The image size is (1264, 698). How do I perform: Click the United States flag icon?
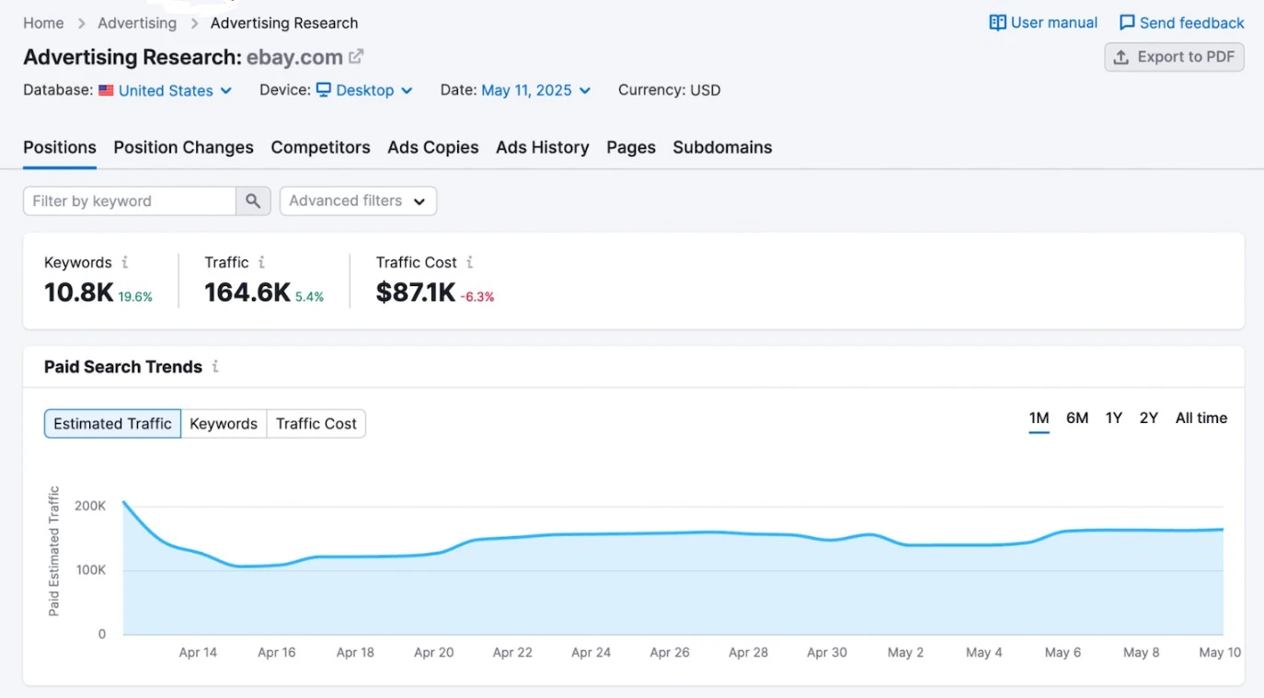tap(106, 90)
